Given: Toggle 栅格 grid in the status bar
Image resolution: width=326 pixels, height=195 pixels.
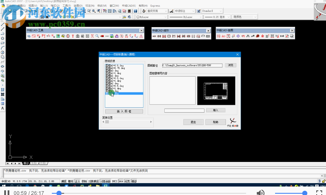Looking at the screenshot, I should point(70,181).
